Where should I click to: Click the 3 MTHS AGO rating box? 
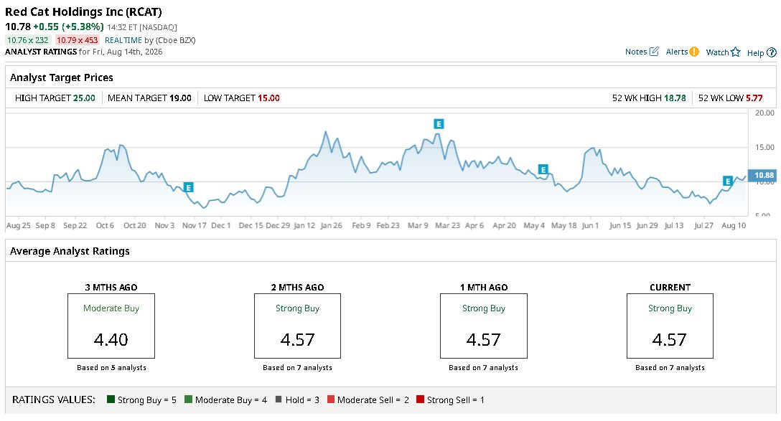point(111,326)
